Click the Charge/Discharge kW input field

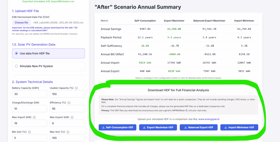tap(29, 109)
